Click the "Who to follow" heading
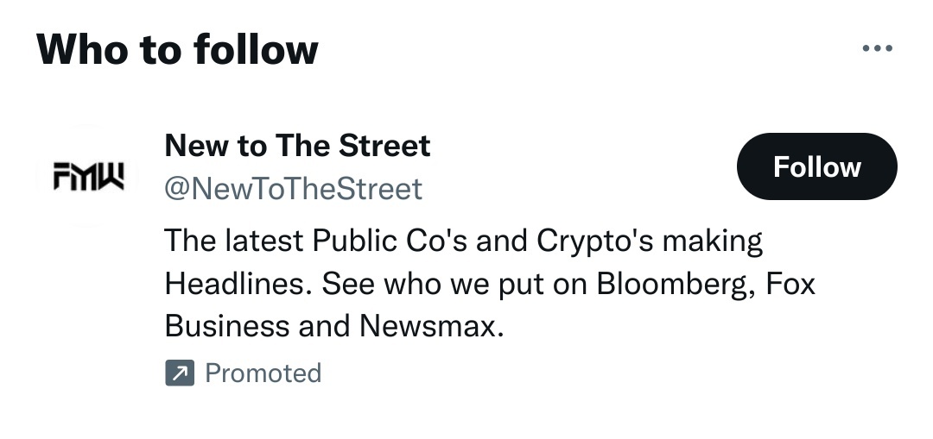 tap(177, 50)
